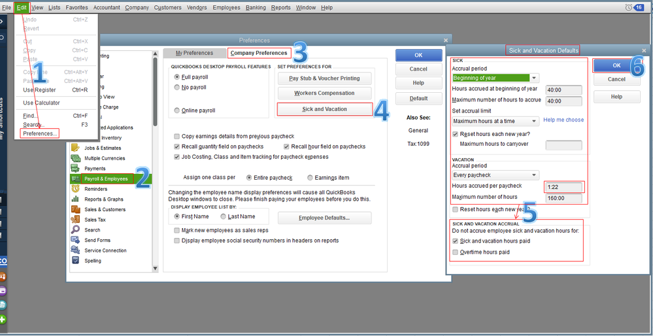Click OK in Sick and Vacation Defaults
653x336 pixels.
[x=617, y=65]
